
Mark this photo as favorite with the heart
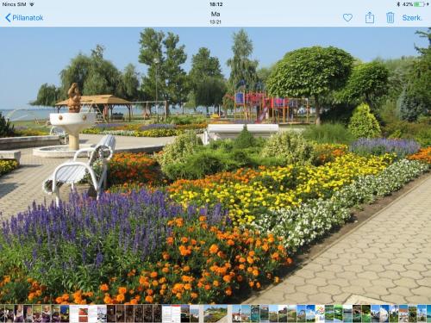tap(347, 18)
